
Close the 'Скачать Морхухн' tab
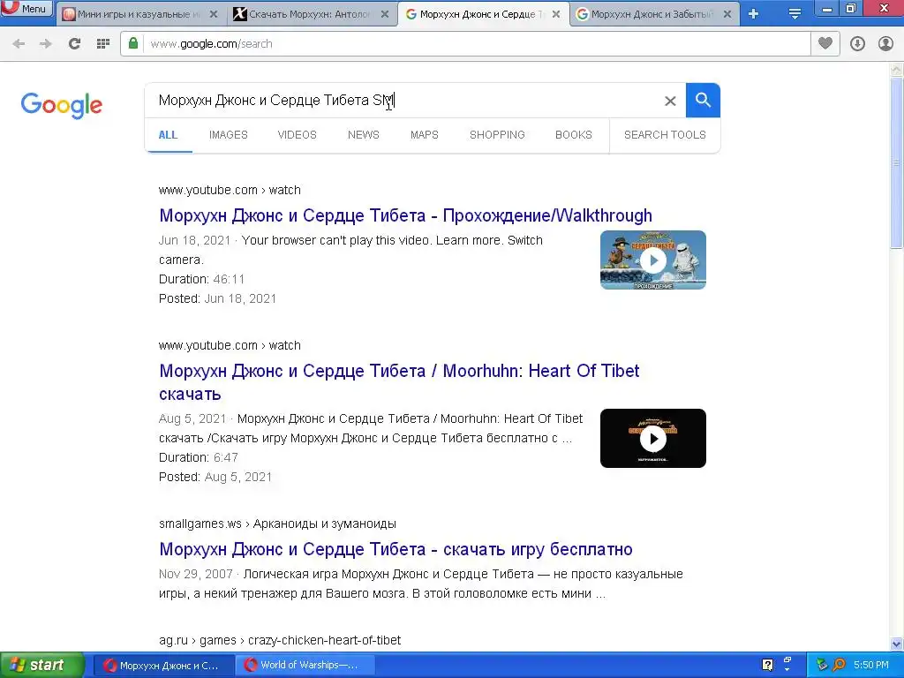point(385,14)
